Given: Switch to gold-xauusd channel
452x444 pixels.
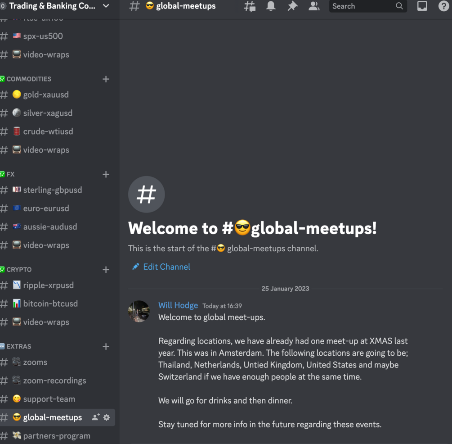Looking at the screenshot, I should [x=46, y=95].
